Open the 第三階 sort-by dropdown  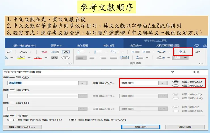[x=83, y=109]
